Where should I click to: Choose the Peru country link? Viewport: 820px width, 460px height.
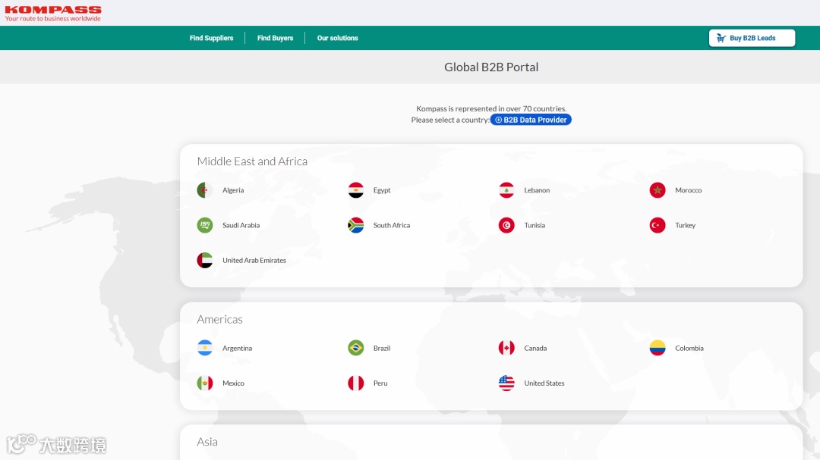(x=380, y=383)
